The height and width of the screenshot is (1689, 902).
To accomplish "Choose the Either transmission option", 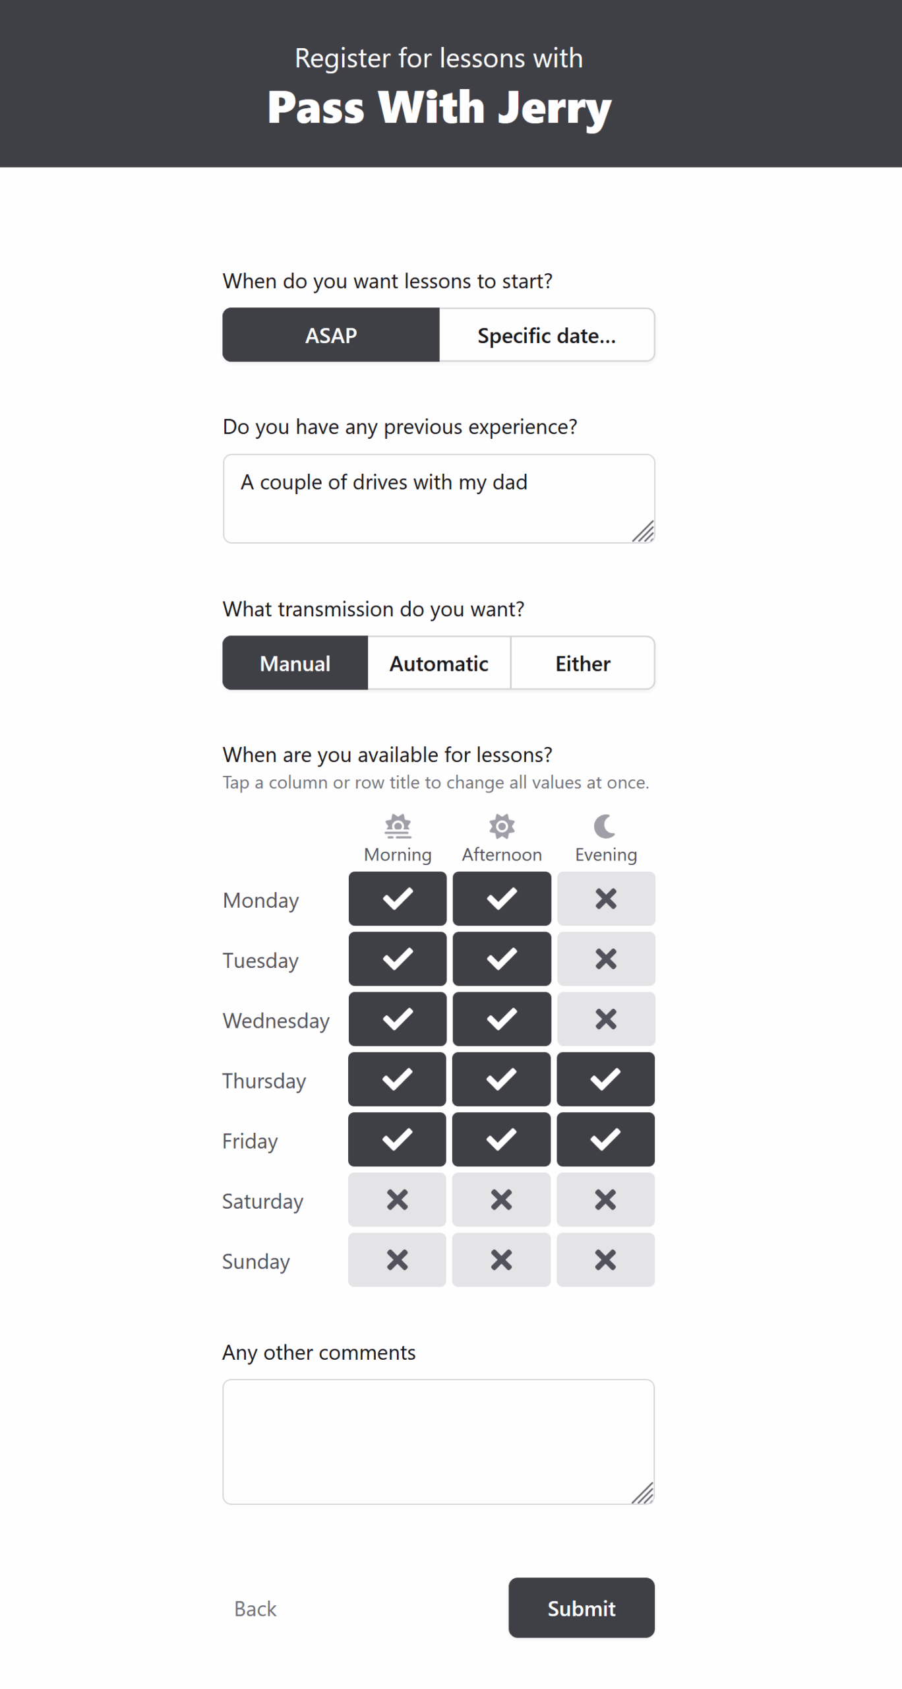I will [583, 663].
